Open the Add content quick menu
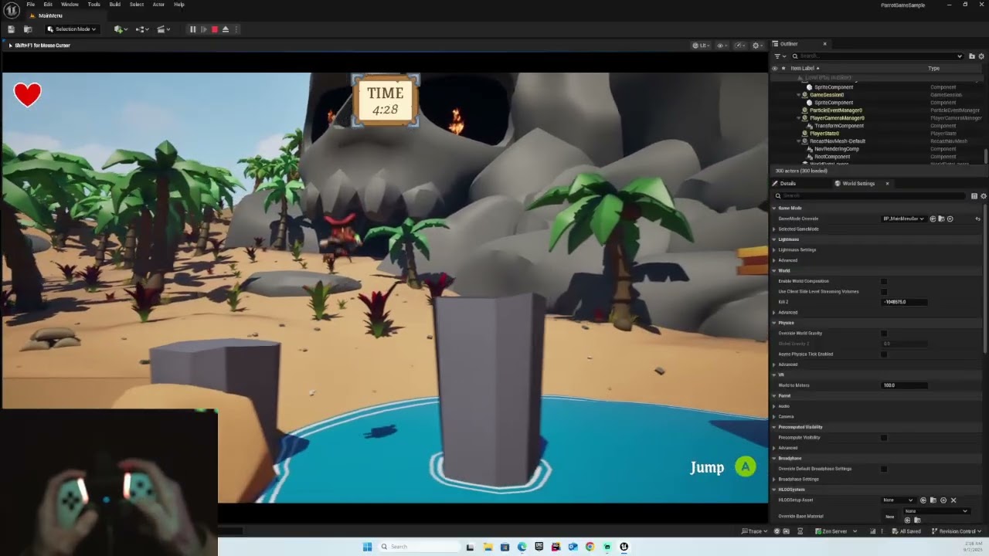 coord(120,29)
